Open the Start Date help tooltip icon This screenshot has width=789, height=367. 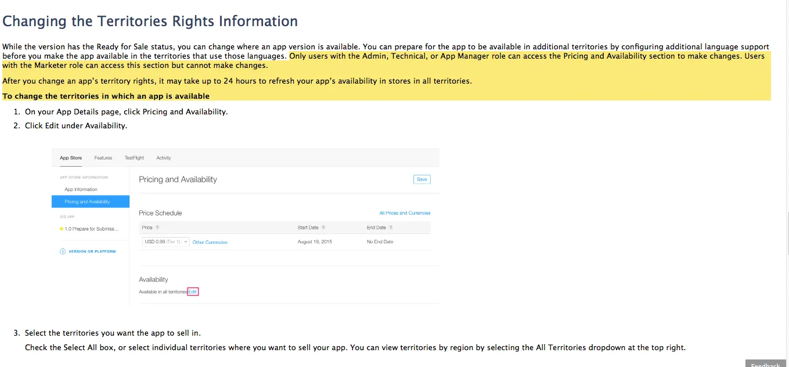(x=323, y=228)
